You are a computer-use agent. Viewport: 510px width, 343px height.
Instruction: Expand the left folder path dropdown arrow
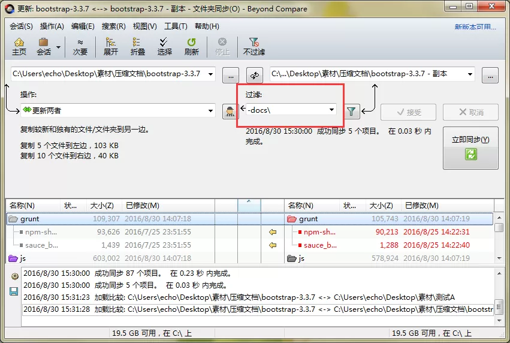click(211, 74)
